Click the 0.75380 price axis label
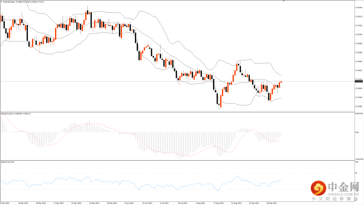The height and width of the screenshot is (205, 364). pos(359,53)
